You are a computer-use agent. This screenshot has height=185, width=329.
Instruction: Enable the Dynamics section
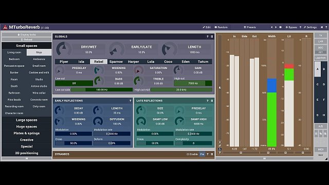pyautogui.click(x=192, y=154)
